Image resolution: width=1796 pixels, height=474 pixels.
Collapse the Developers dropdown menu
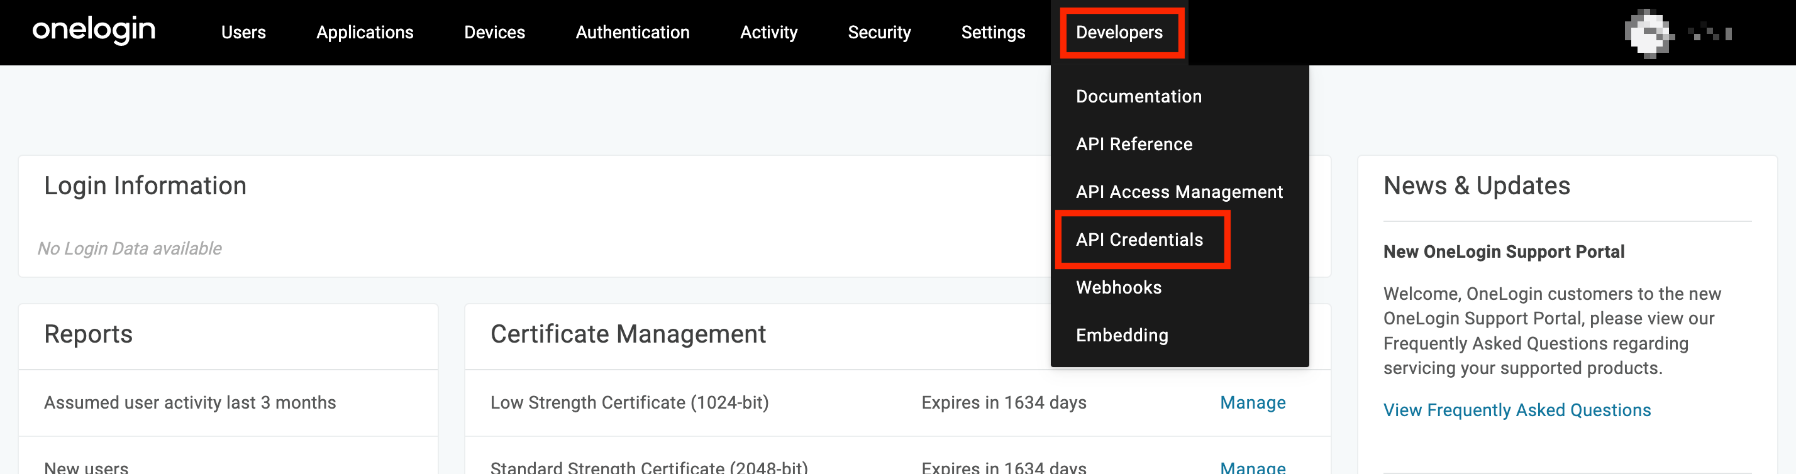[1119, 33]
